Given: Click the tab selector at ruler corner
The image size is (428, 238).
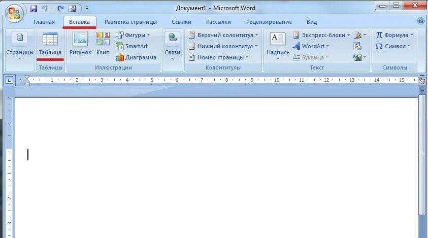Looking at the screenshot, I should pos(10,80).
